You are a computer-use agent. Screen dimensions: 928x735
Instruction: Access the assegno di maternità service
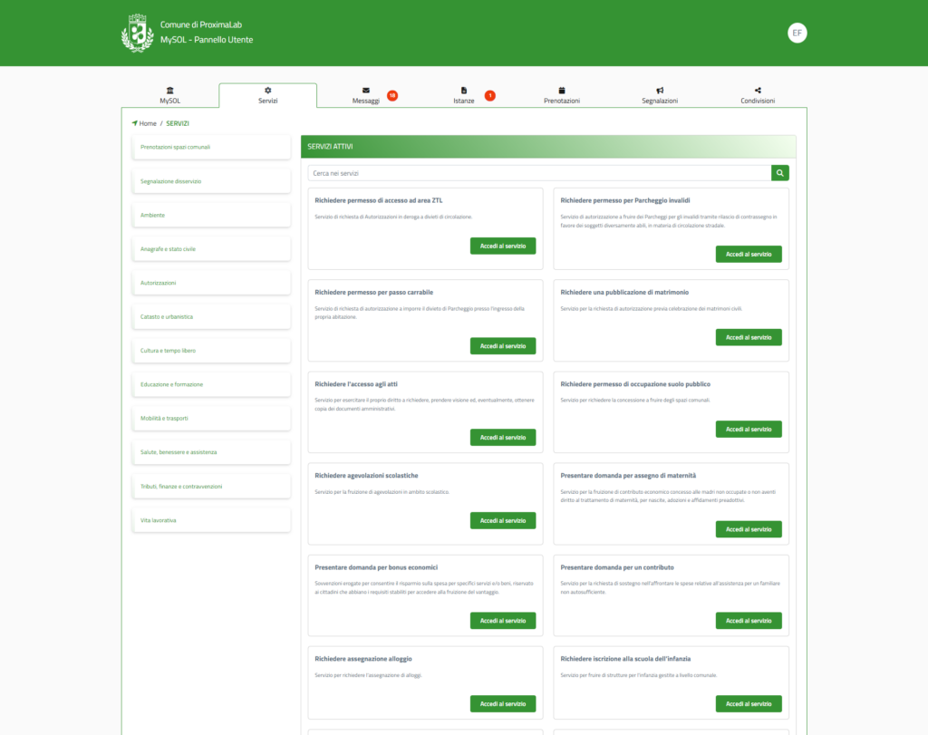[x=749, y=529]
